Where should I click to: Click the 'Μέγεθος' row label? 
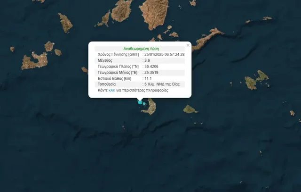(x=104, y=60)
